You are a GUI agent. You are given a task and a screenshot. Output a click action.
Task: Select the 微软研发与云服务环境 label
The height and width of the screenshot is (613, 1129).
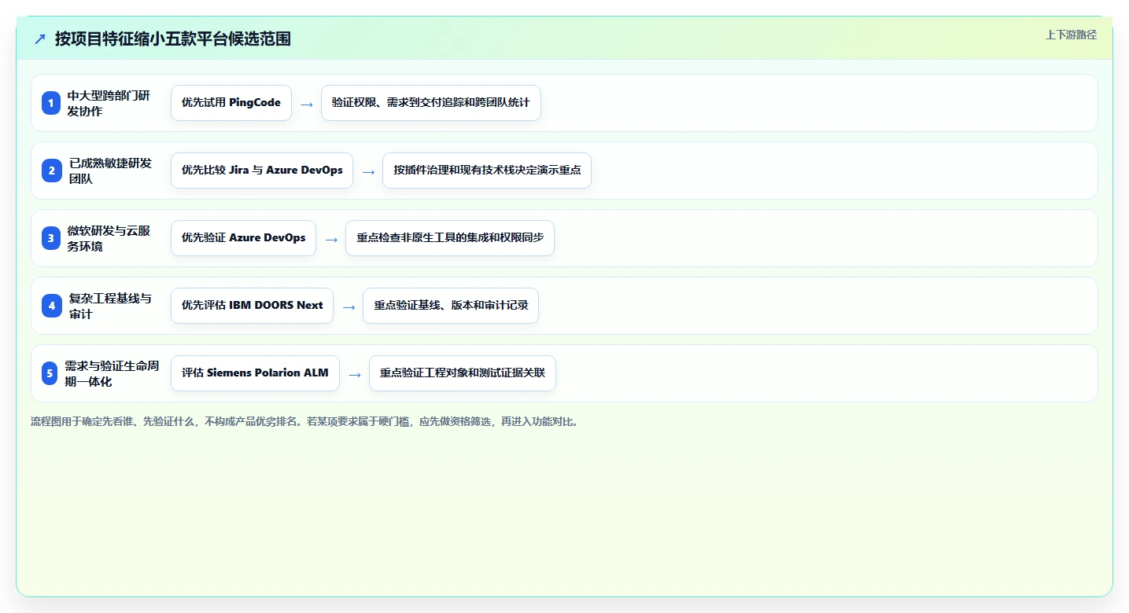click(x=109, y=238)
